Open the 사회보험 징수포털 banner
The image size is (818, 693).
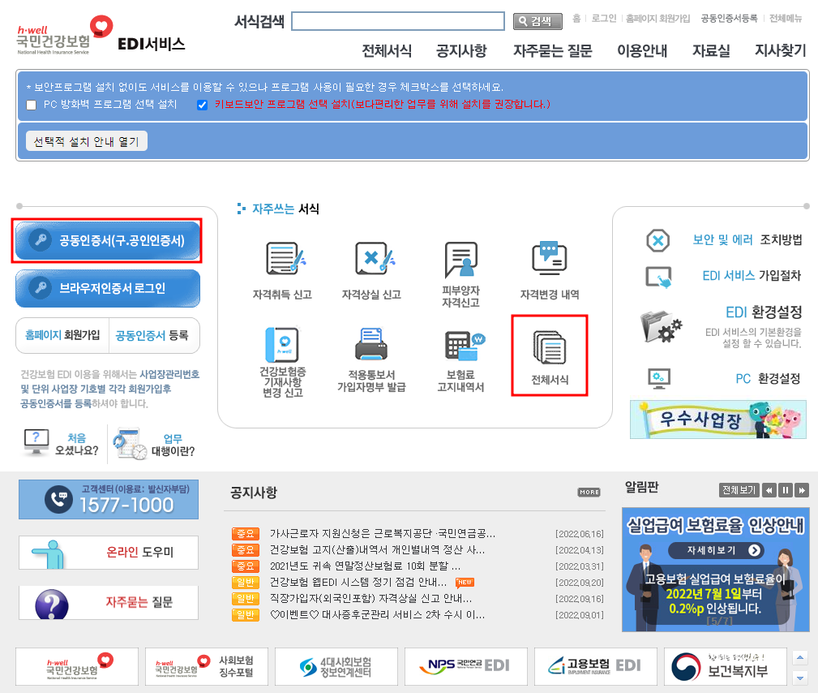coord(207,666)
